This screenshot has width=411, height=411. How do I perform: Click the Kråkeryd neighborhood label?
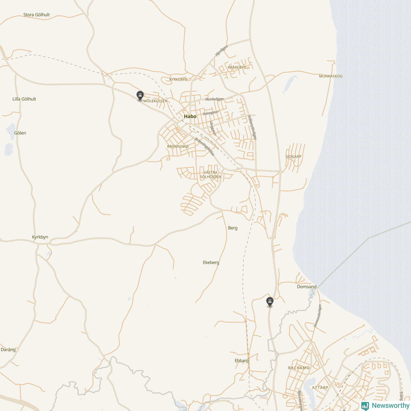[237, 67]
